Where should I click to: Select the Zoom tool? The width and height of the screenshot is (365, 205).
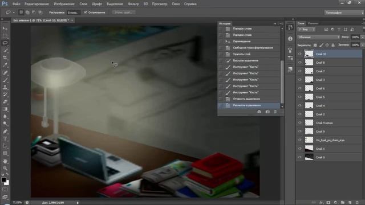(5, 169)
